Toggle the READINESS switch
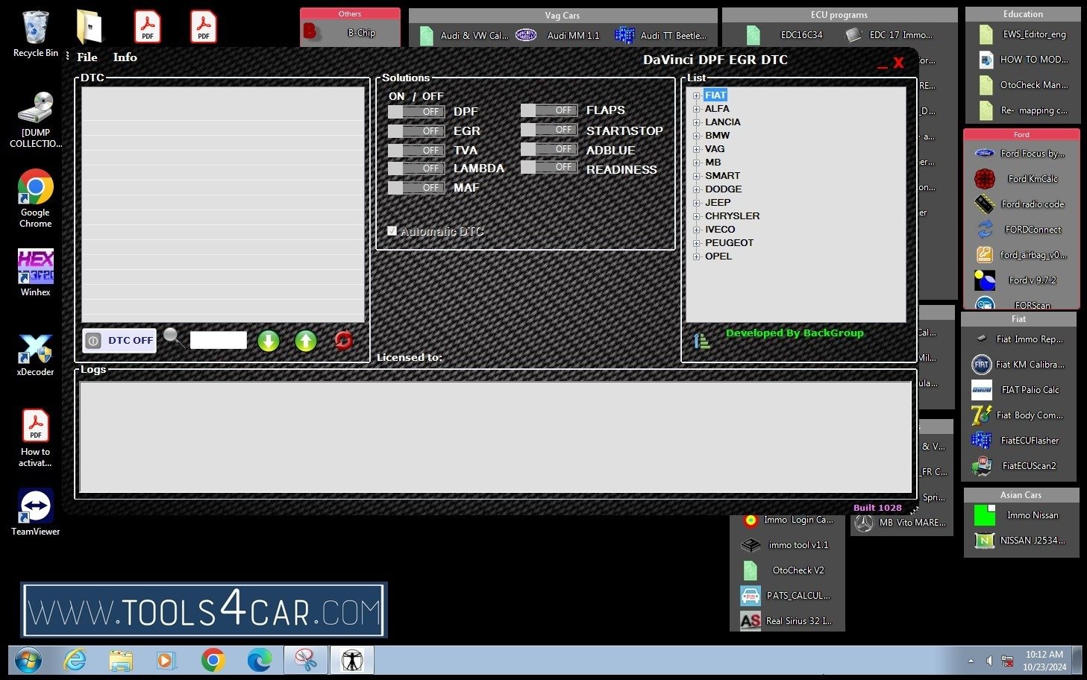This screenshot has width=1087, height=680. pyautogui.click(x=549, y=167)
